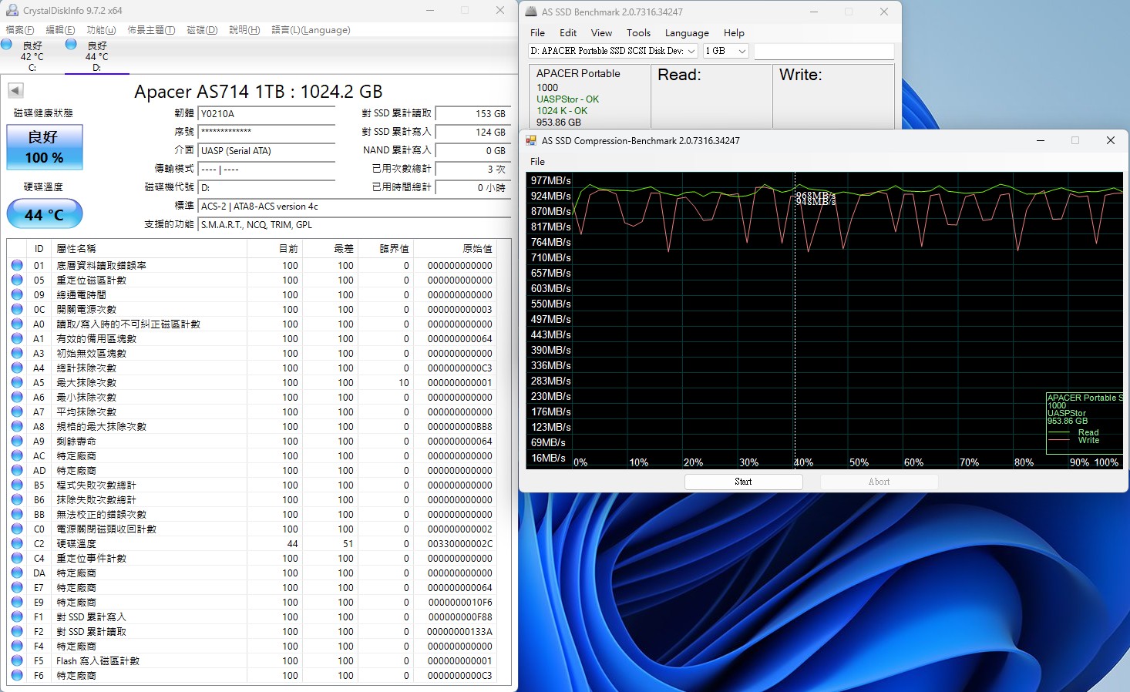Click the UASPStor - OK driver status text
This screenshot has height=692, width=1130.
point(567,99)
